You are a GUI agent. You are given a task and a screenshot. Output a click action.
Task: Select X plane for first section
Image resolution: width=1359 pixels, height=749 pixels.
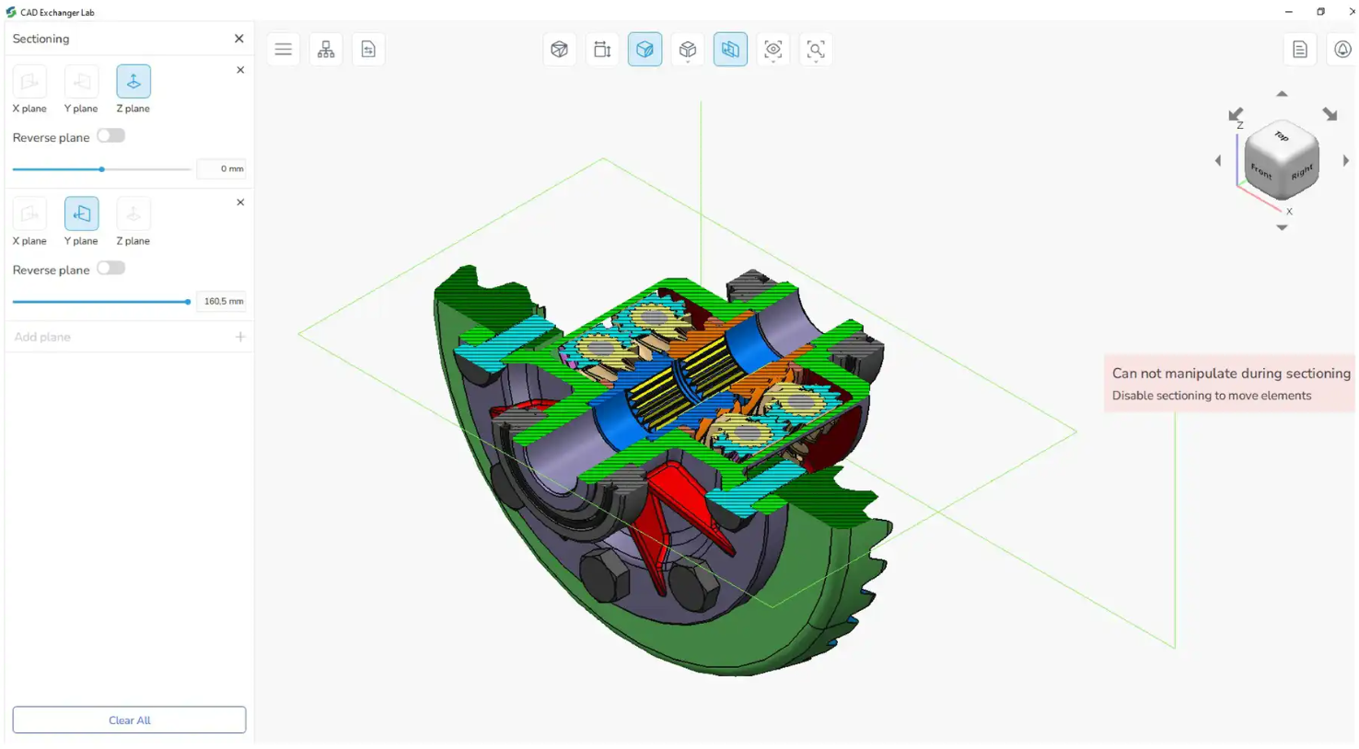pos(29,82)
